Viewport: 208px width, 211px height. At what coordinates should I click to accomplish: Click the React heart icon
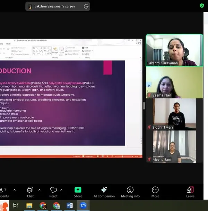coord(53,190)
